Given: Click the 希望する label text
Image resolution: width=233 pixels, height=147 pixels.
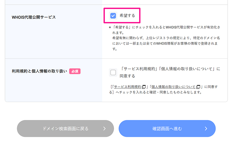Looking at the screenshot, I should (127, 16).
